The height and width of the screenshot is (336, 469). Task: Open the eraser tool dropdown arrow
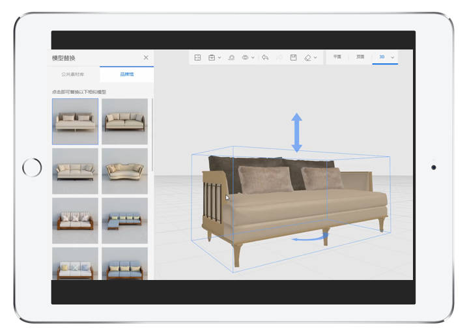[x=316, y=57]
